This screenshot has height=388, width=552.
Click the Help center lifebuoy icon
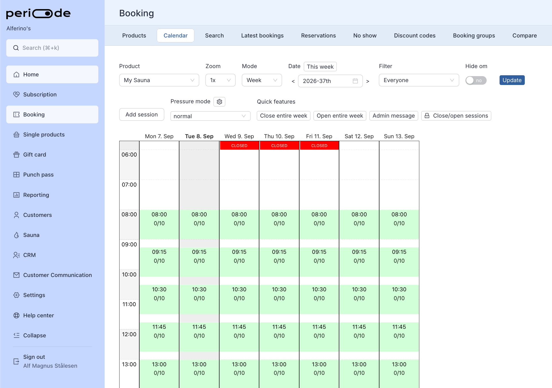click(17, 315)
